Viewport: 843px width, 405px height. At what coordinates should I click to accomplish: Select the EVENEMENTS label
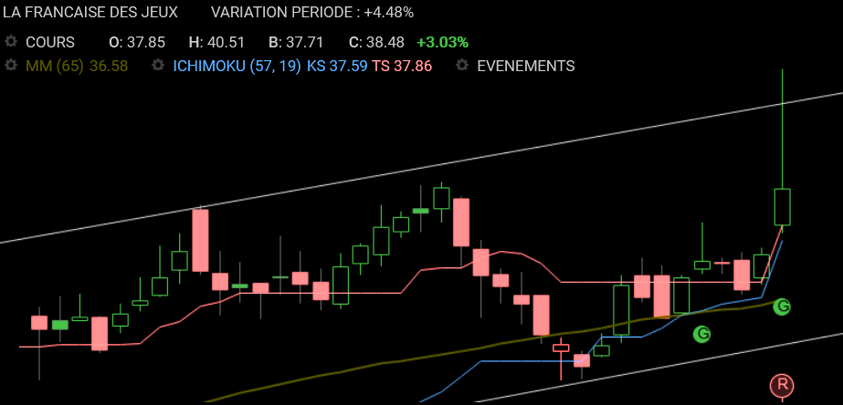click(x=526, y=66)
